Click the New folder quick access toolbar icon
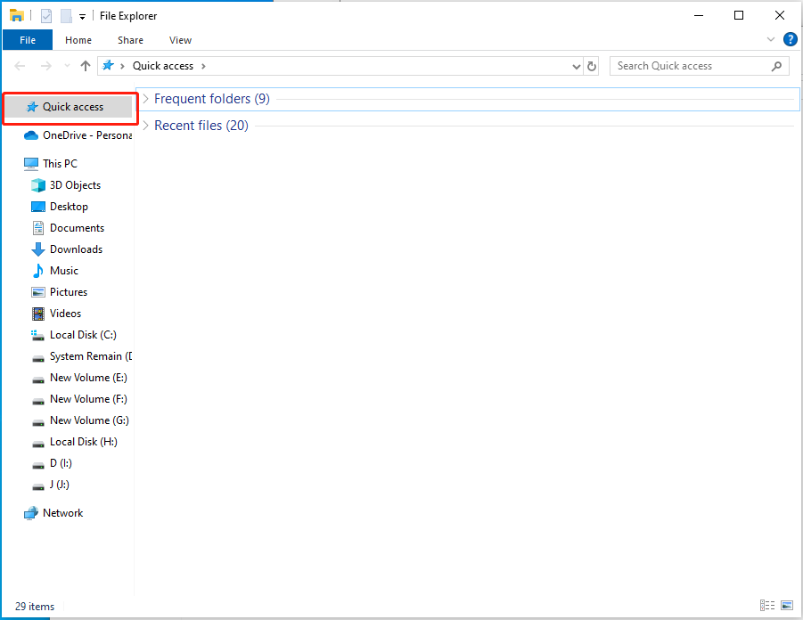This screenshot has width=803, height=620. click(66, 16)
